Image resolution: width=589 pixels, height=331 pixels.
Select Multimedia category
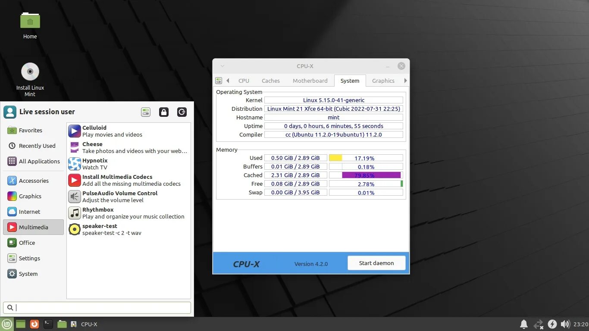click(x=34, y=227)
